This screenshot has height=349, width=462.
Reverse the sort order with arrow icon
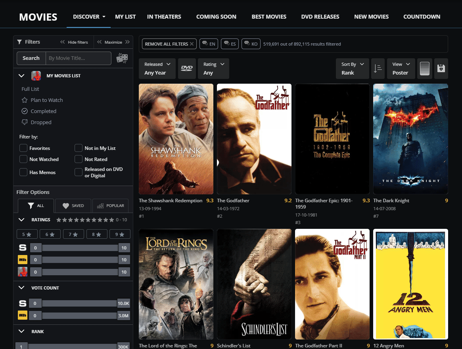tap(378, 68)
